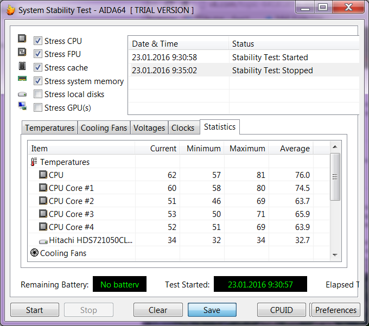This screenshot has height=326, width=369.
Task: Click the CPU Core #4 average 63.9
Action: 302,227
